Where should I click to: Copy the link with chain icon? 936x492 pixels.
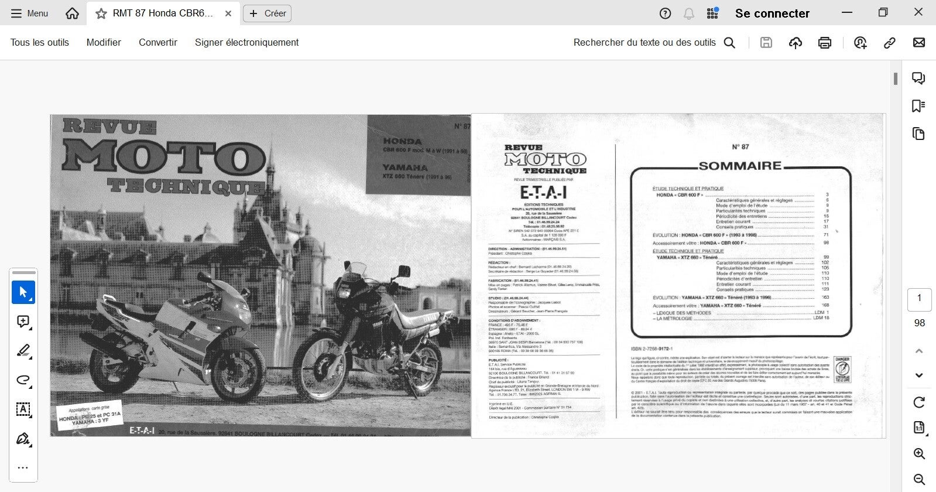[890, 42]
